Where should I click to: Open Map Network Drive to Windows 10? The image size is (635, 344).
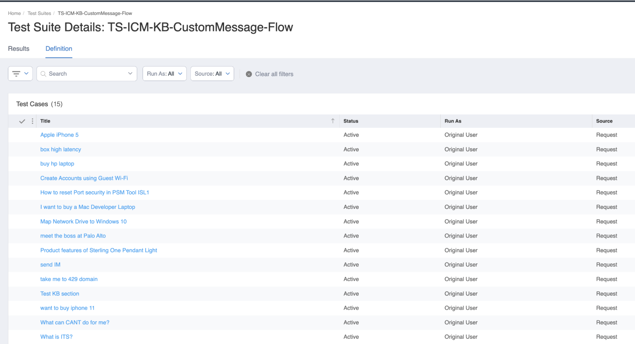[x=83, y=221]
